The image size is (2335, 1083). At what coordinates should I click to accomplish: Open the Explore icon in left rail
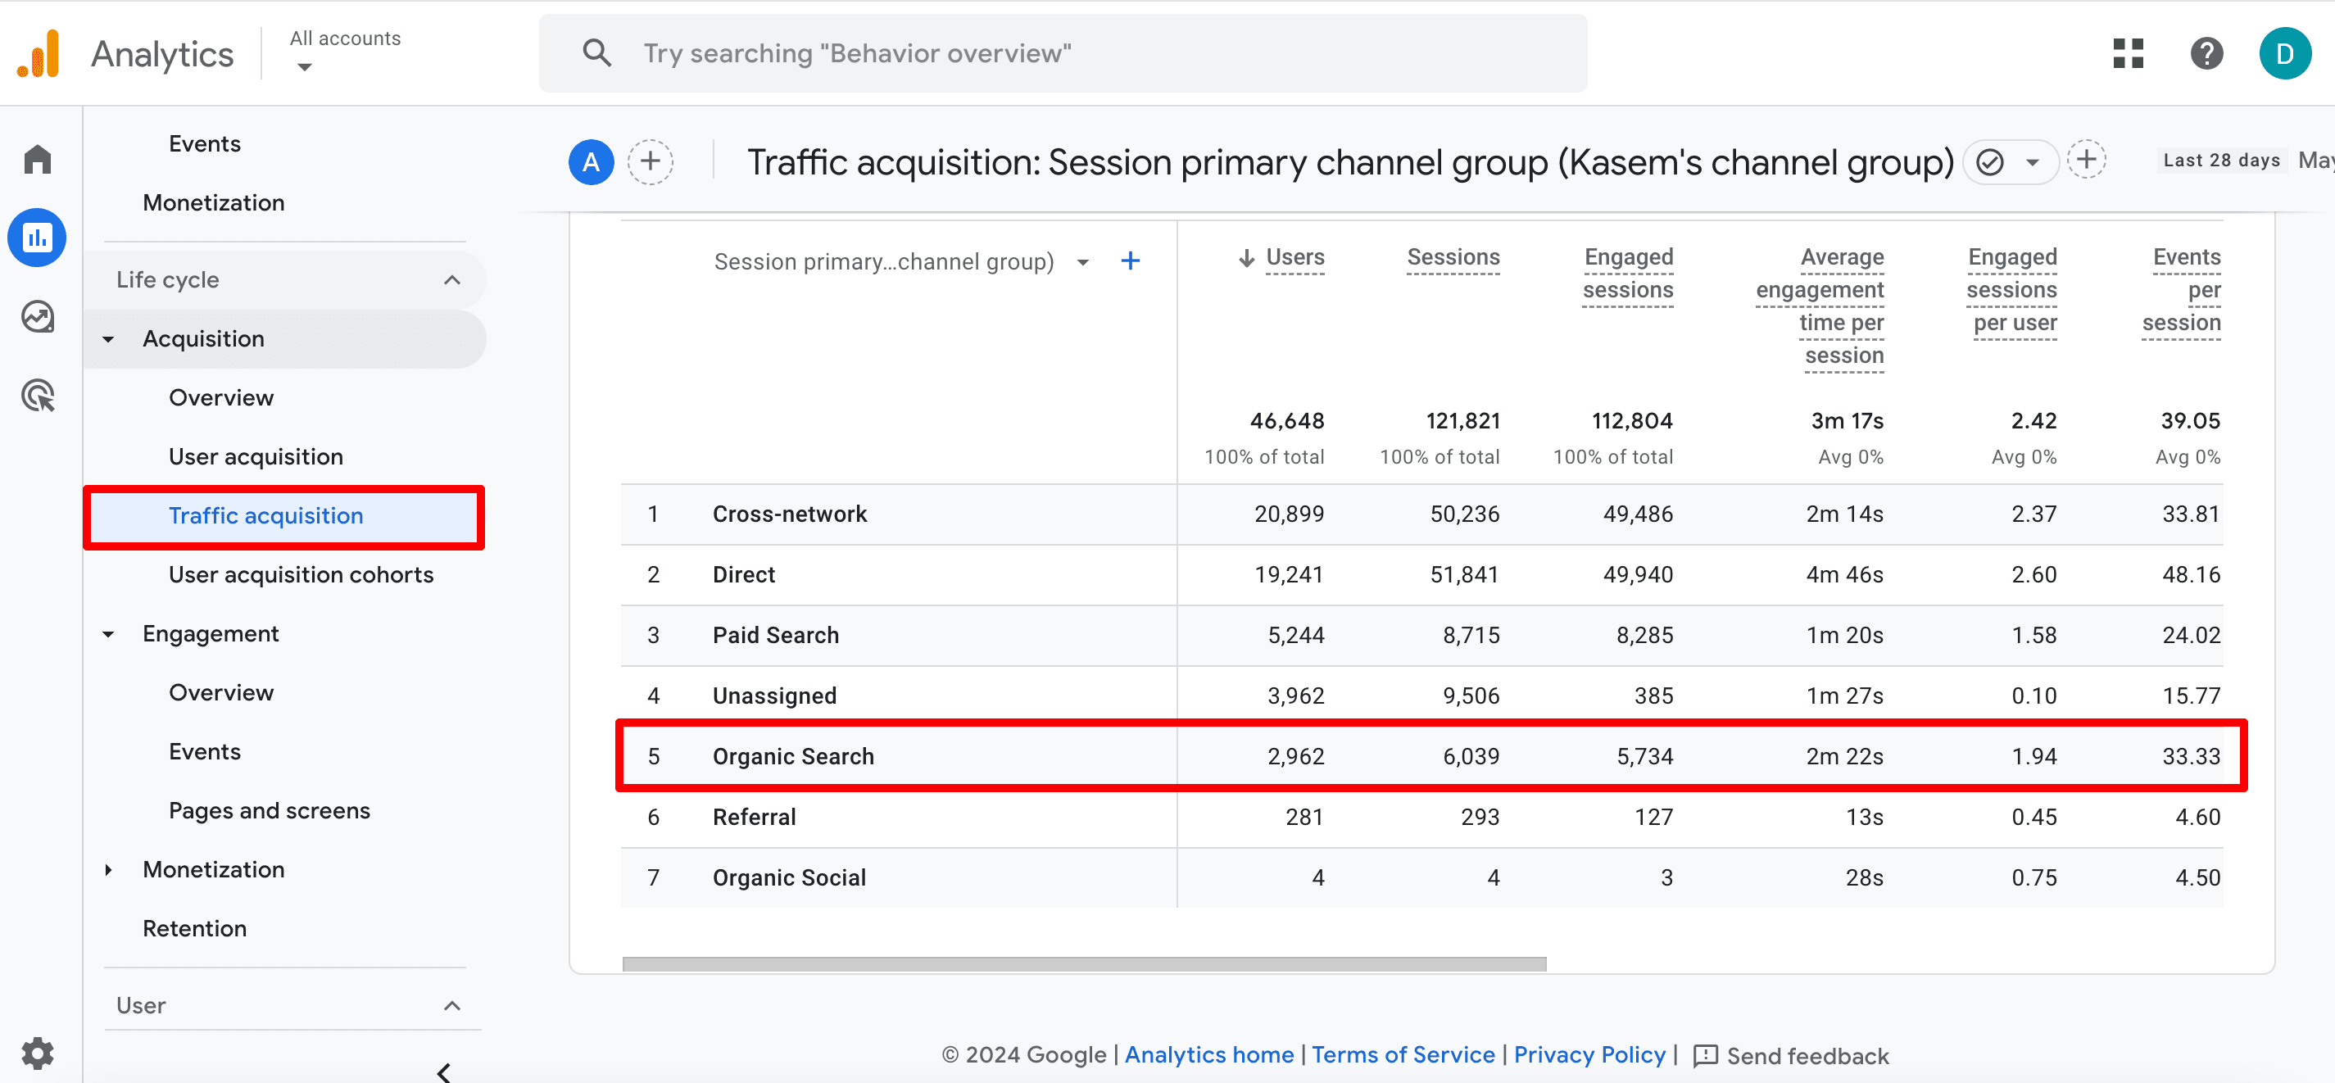pyautogui.click(x=37, y=317)
